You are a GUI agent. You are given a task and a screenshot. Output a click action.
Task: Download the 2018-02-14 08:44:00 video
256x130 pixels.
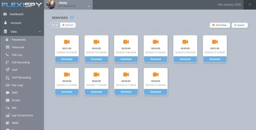pos(126,59)
